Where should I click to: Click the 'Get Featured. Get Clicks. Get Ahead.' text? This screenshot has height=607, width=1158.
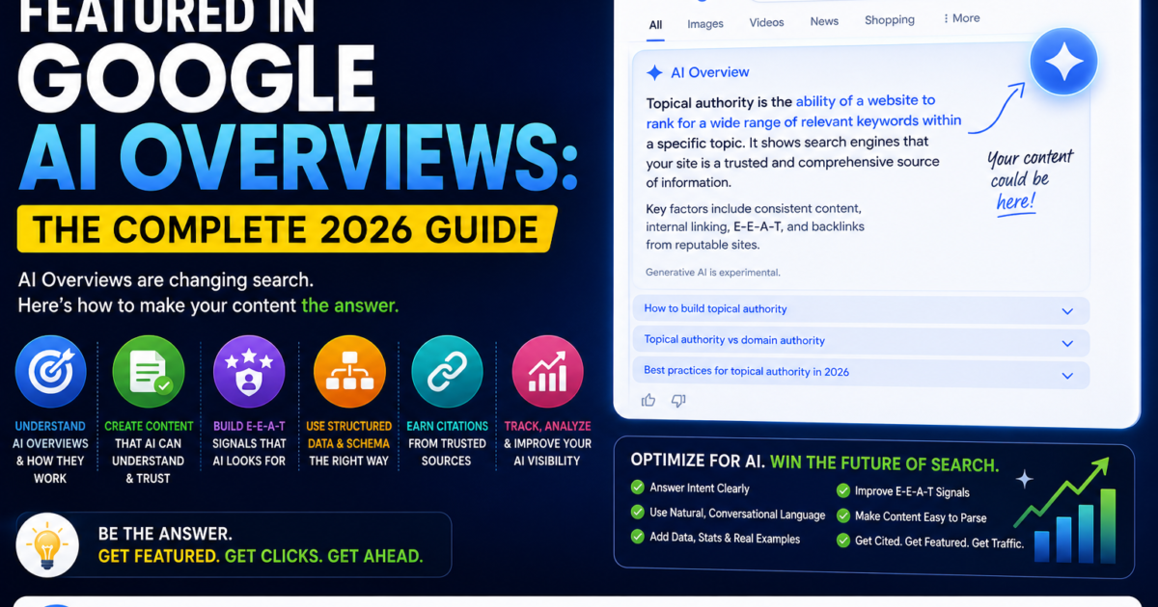(261, 557)
